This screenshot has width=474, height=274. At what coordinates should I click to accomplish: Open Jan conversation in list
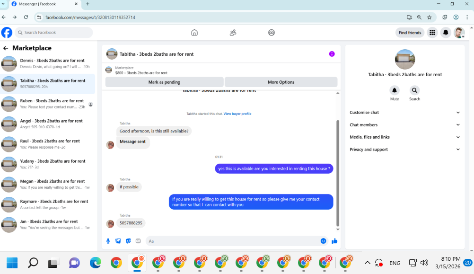[x=48, y=224]
